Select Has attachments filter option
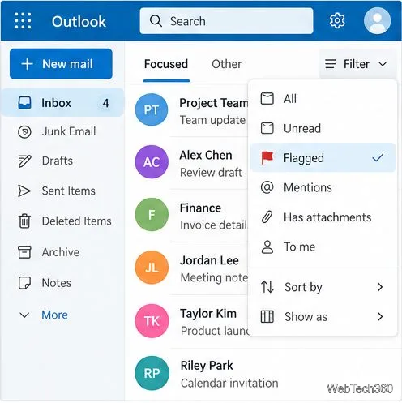 tap(323, 217)
